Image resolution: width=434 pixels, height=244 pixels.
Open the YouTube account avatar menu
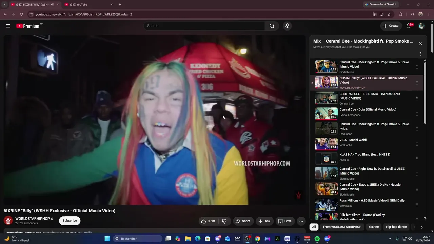click(x=421, y=26)
